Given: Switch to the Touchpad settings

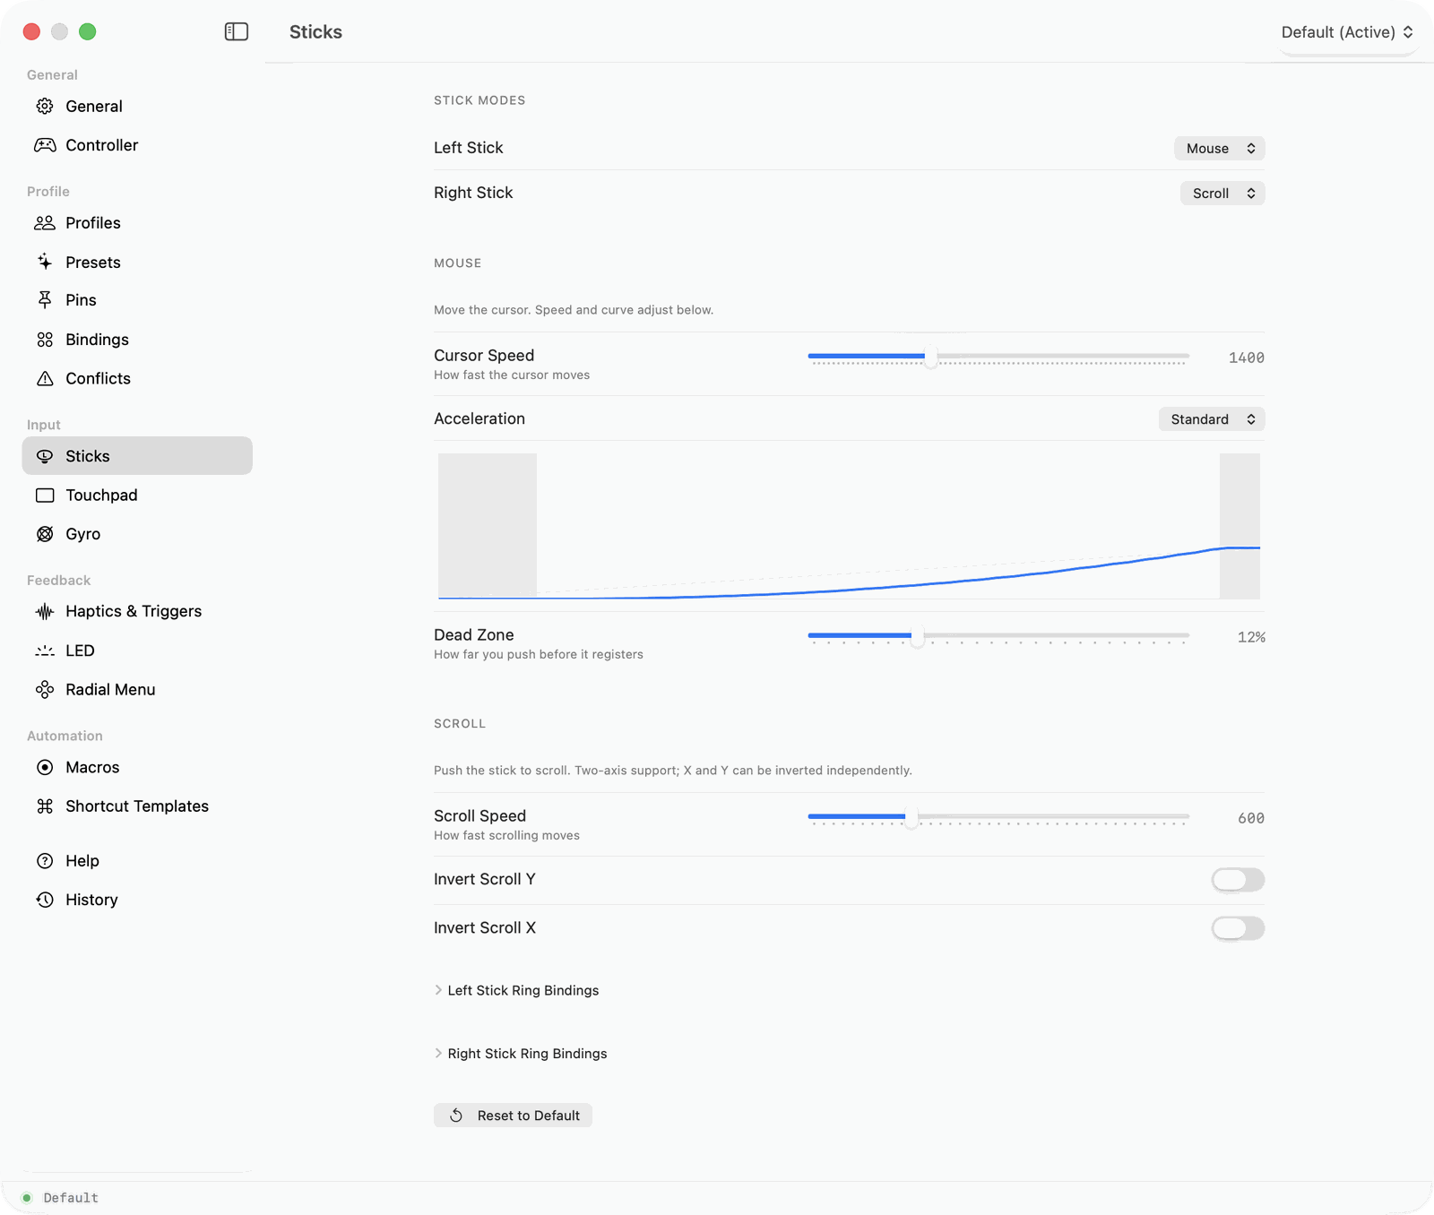Looking at the screenshot, I should 137,495.
